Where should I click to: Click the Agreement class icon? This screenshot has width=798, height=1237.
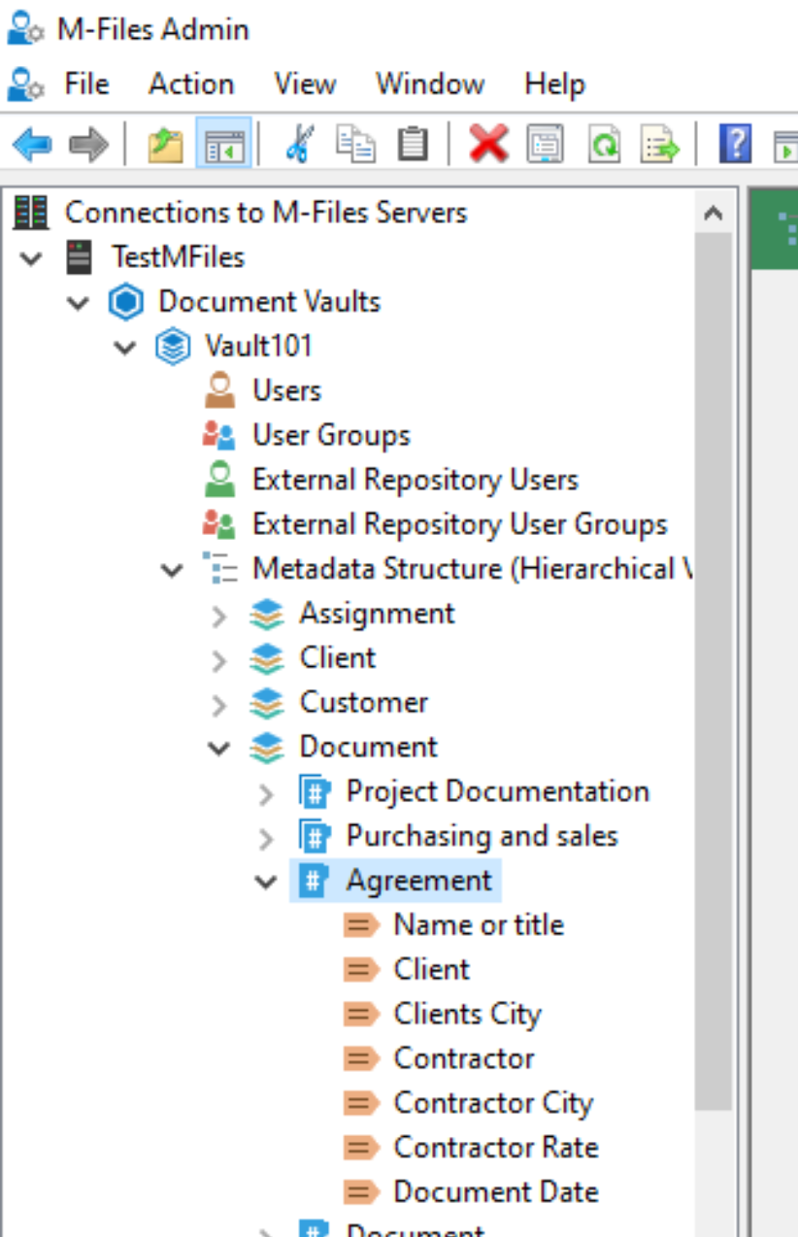tap(314, 882)
